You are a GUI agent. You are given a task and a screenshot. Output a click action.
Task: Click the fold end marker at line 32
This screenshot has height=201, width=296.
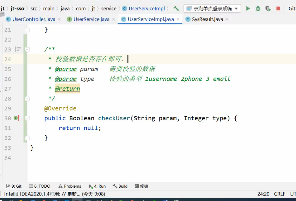tap(27, 138)
